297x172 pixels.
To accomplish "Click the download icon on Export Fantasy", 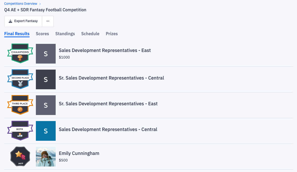I will [x=11, y=21].
